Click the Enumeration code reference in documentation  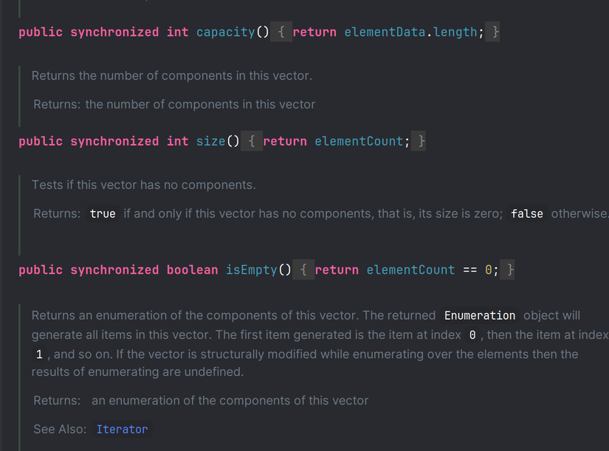click(480, 315)
